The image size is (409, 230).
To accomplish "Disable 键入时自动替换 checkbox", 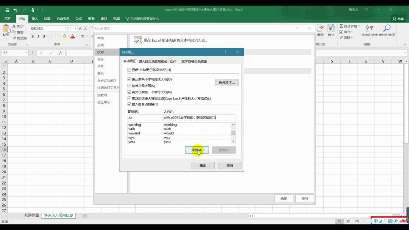I will (130, 104).
